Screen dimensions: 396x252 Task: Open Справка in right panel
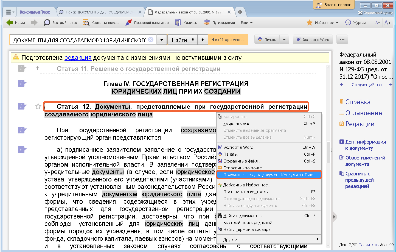355,102
